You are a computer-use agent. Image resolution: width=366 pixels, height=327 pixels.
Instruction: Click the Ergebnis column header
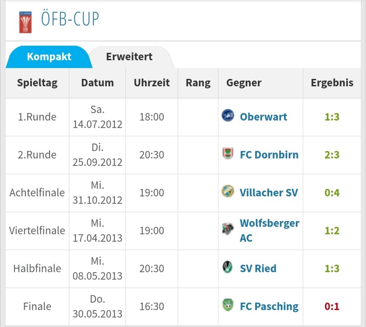(332, 83)
